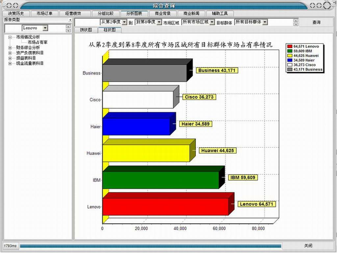
Task: Open the end quarter 到第8季度 dropdown
Action: point(159,22)
